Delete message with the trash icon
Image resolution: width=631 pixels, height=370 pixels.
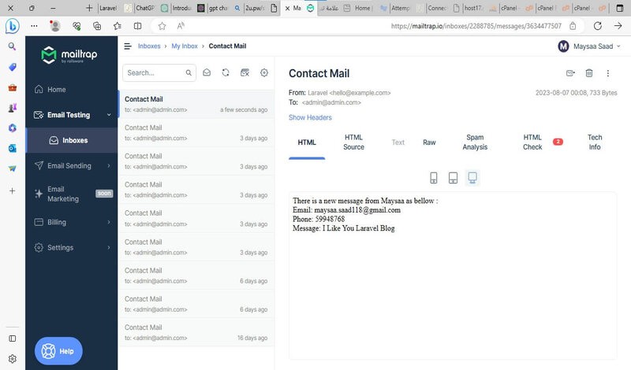click(589, 73)
